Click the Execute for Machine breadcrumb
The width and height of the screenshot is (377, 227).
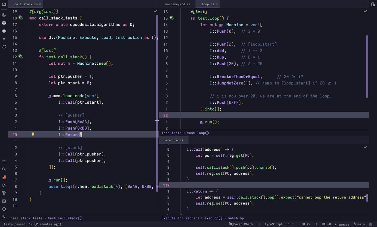point(180,218)
